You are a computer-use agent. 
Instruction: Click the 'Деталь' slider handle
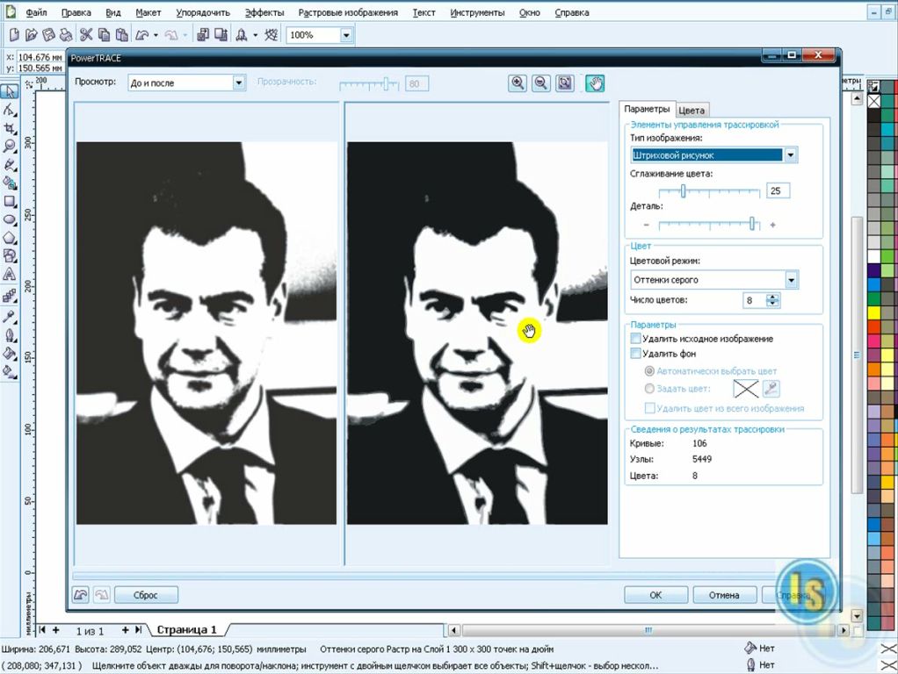752,224
